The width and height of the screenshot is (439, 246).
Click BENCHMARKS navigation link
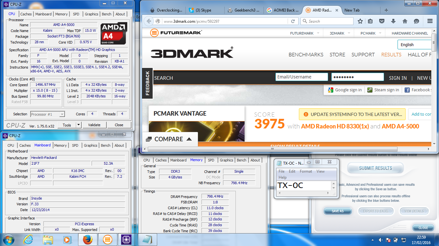306,54
